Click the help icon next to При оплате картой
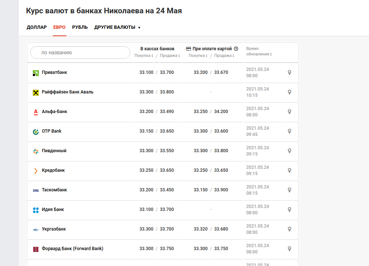Screen dimensions: 369x266 [x=236, y=49]
